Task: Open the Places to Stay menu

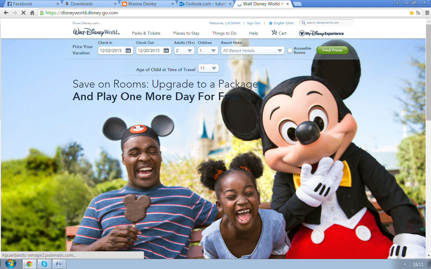Action: click(186, 33)
